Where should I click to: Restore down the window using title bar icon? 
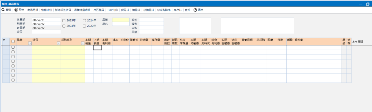click(368, 4)
